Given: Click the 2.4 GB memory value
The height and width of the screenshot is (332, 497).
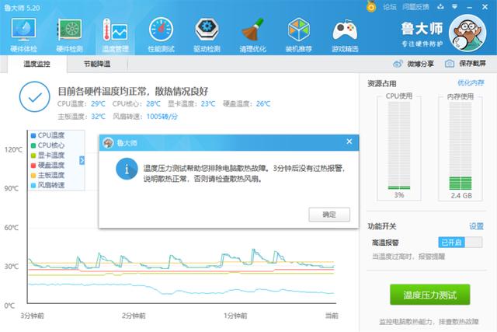Looking at the screenshot, I should (461, 195).
